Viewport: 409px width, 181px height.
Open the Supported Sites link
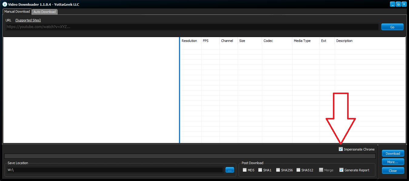(x=28, y=20)
